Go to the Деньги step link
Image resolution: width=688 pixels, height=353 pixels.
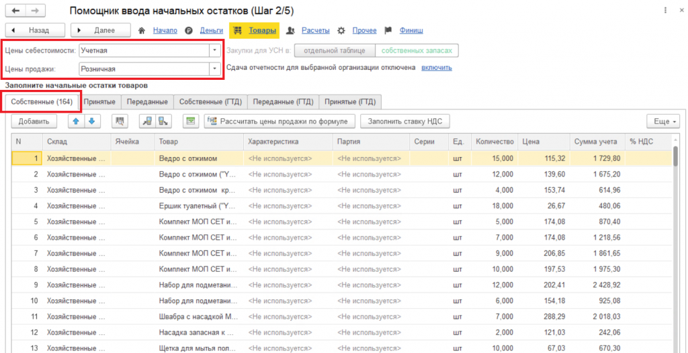point(211,31)
